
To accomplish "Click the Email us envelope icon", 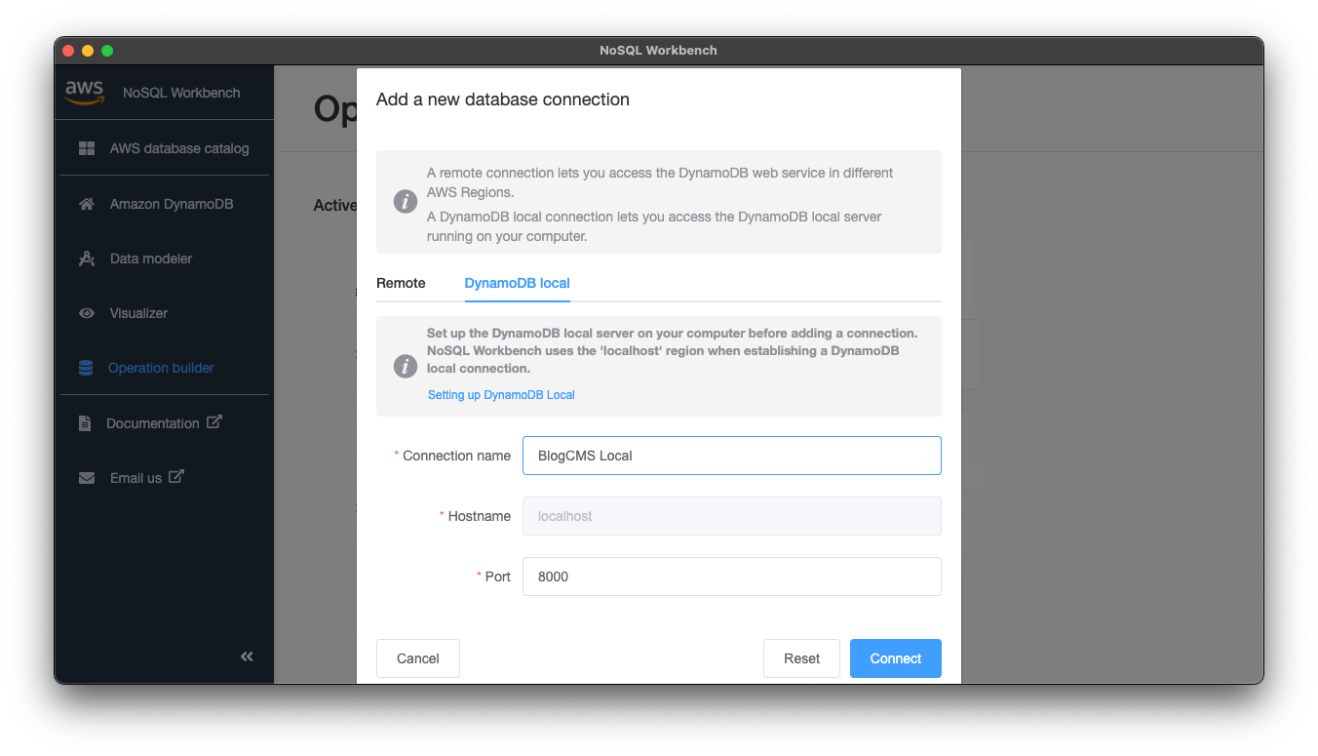I will point(87,478).
